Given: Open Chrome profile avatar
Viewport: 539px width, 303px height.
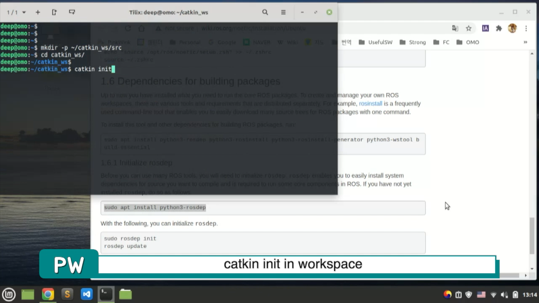Looking at the screenshot, I should 512,28.
